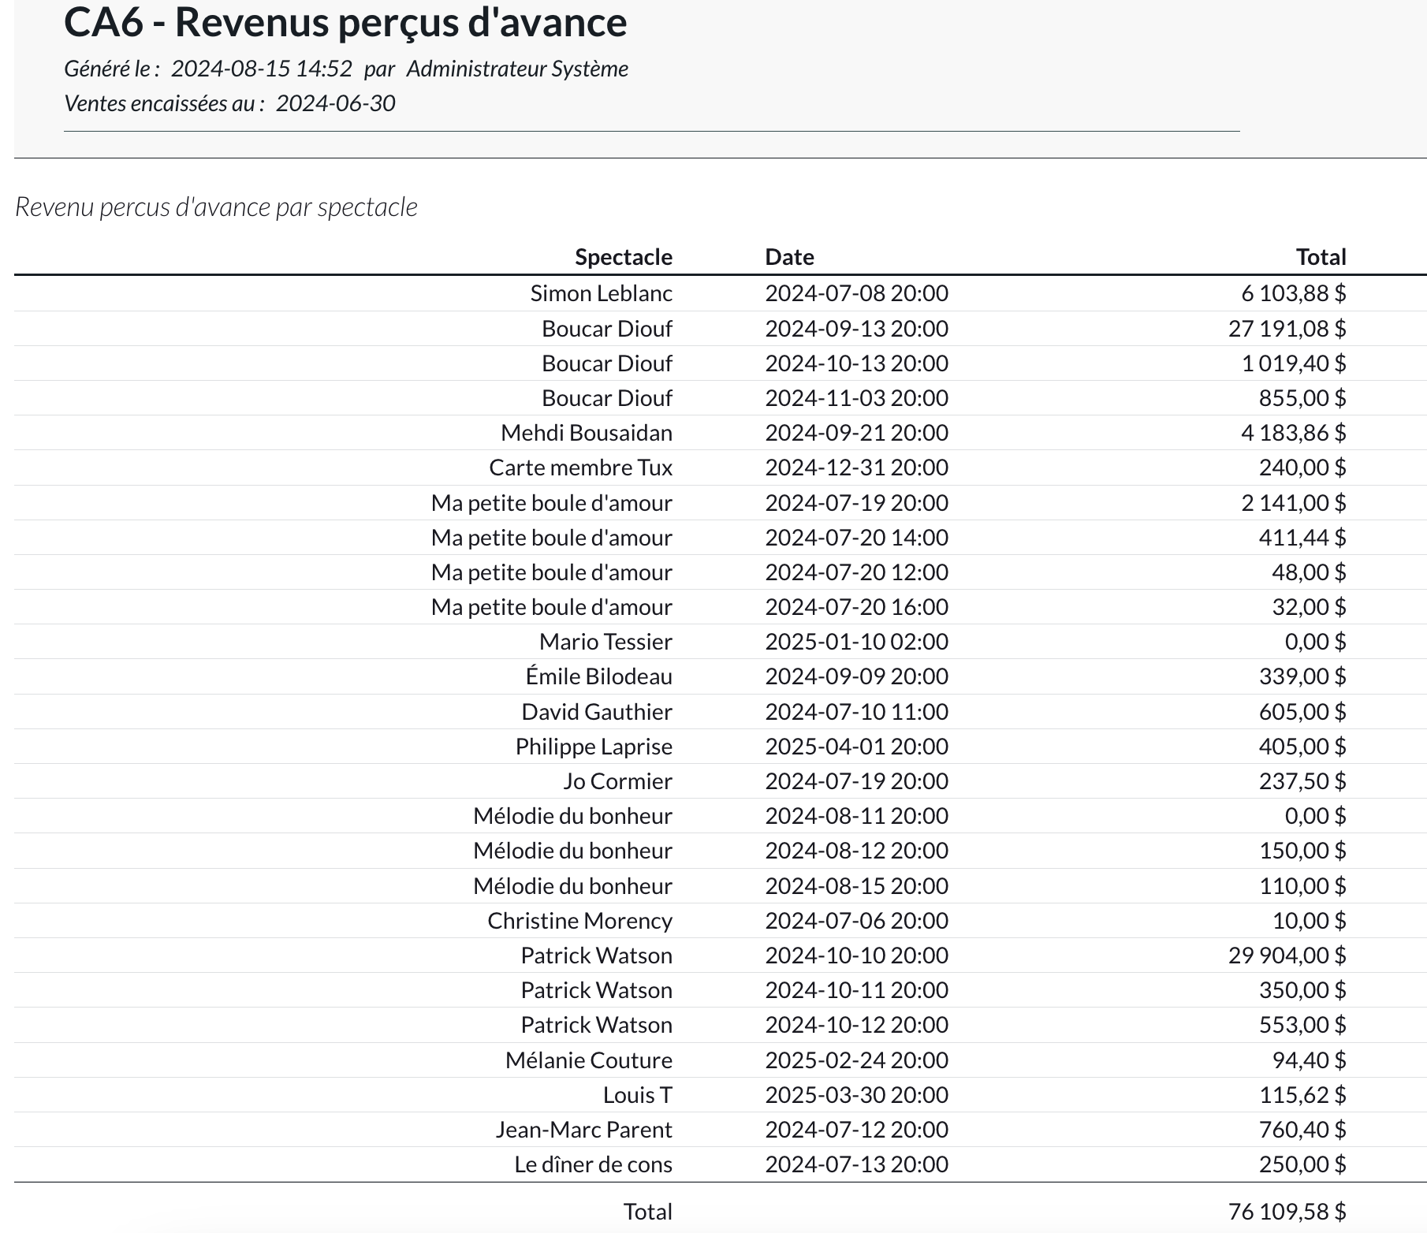Click the amount '1 019,40 $'
1427x1233 pixels.
(1294, 363)
